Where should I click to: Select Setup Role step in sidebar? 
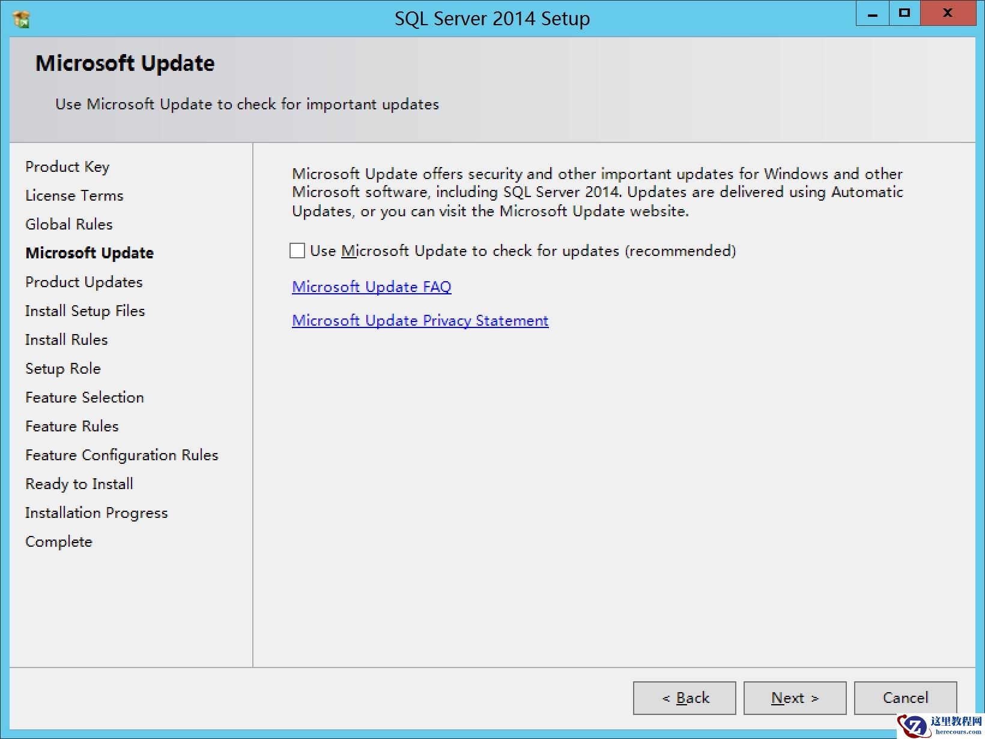[63, 369]
